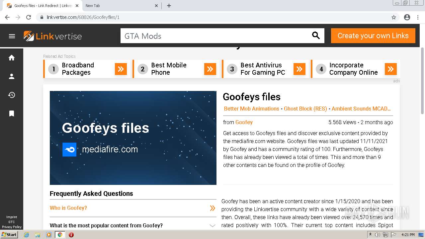Click the Goofeys files thumbnail image

coord(133,138)
